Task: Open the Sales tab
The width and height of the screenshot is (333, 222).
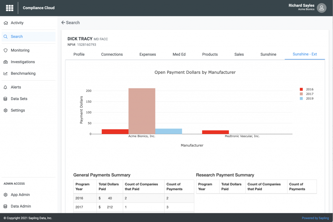Action: (x=239, y=54)
